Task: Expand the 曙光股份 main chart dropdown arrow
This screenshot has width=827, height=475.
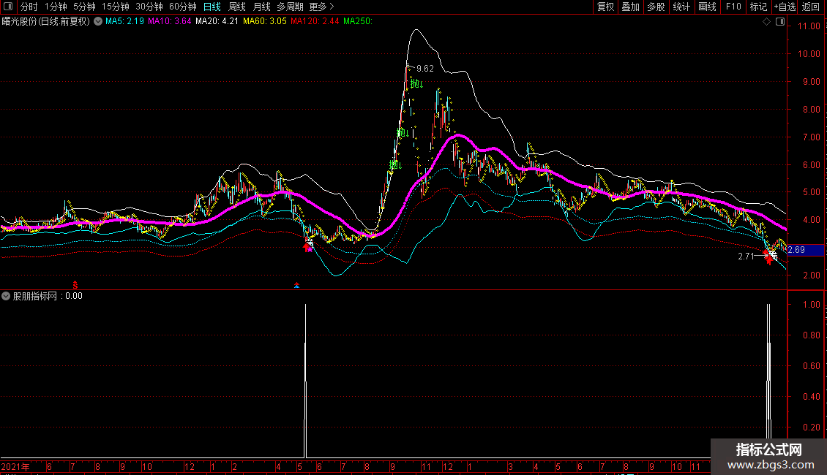Action: coord(98,22)
